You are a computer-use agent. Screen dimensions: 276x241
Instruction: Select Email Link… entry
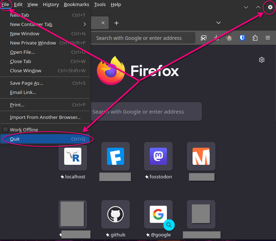tap(45, 93)
